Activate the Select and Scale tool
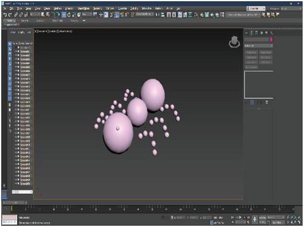Viewport: 303px width, 227px height. (74, 15)
